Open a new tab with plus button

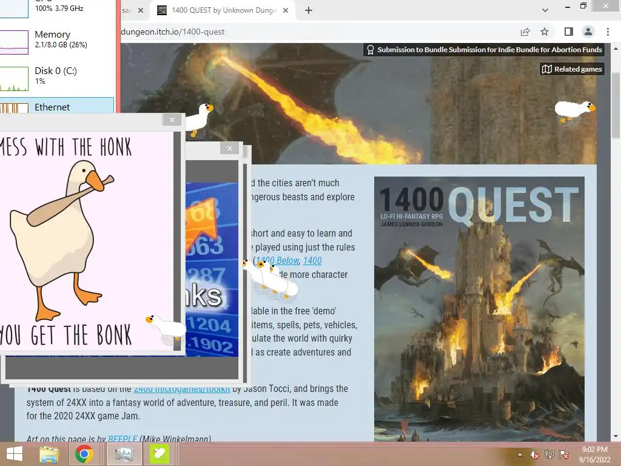(309, 10)
